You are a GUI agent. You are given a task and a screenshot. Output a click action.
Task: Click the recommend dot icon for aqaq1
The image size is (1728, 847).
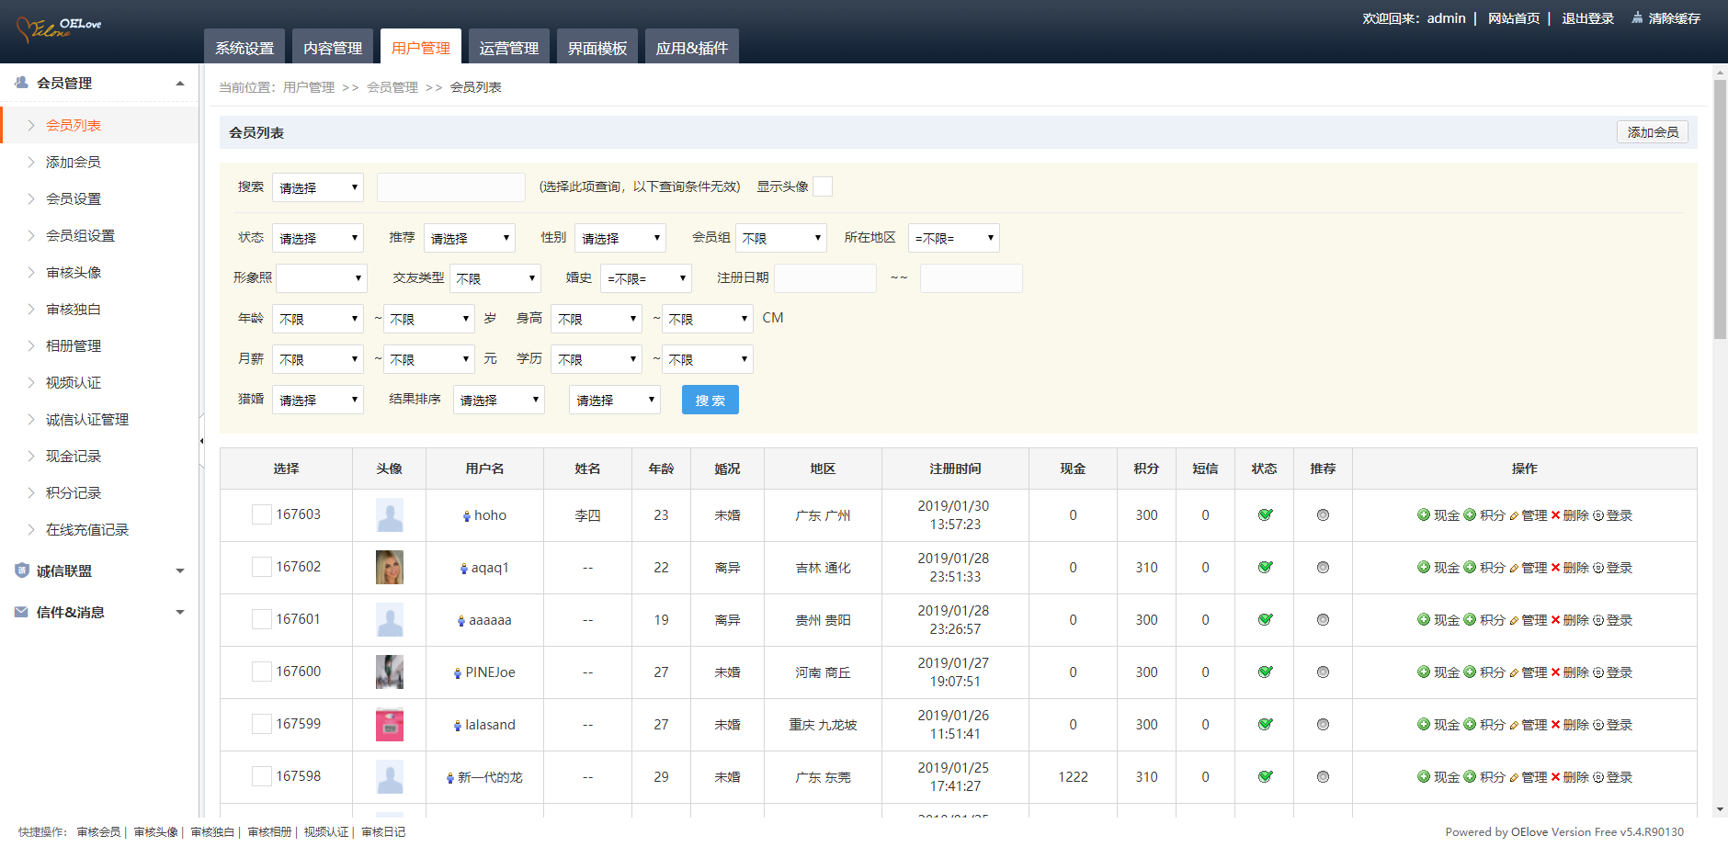point(1323,568)
